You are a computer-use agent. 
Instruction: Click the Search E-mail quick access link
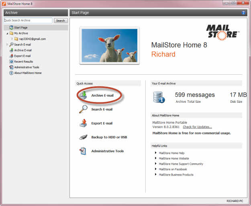click(x=102, y=109)
